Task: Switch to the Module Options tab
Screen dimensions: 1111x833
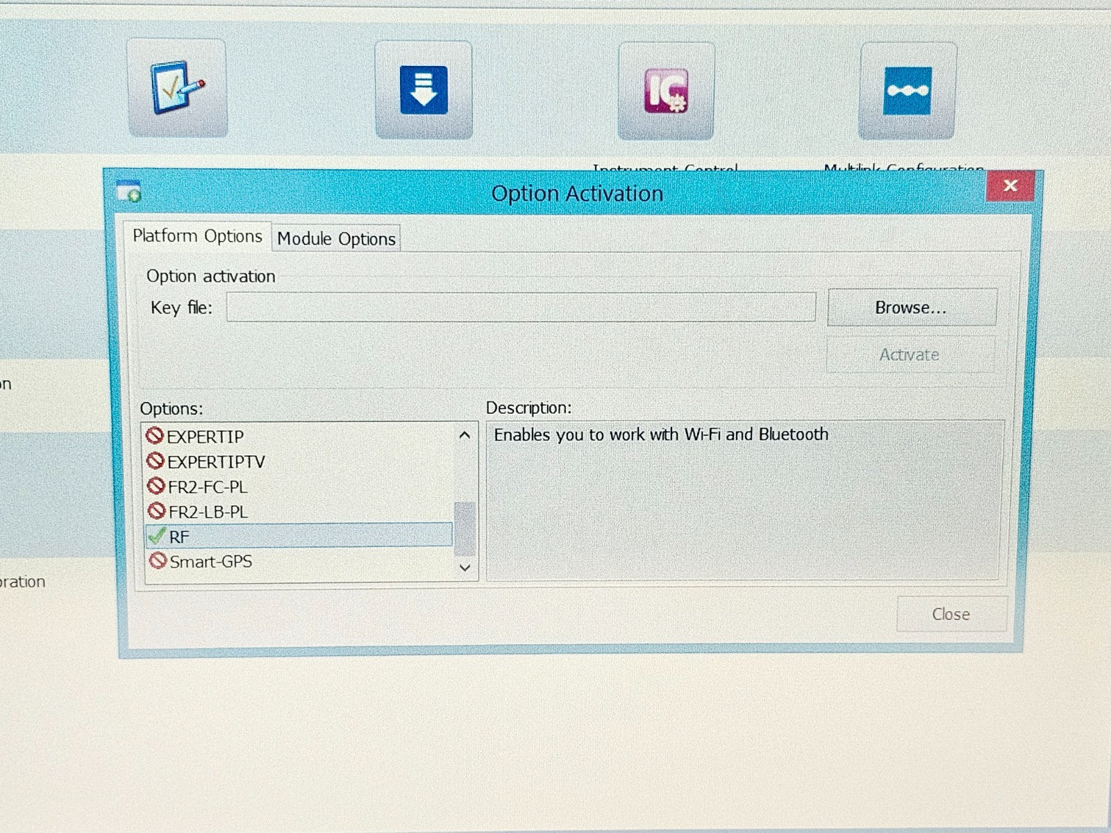Action: click(x=336, y=238)
